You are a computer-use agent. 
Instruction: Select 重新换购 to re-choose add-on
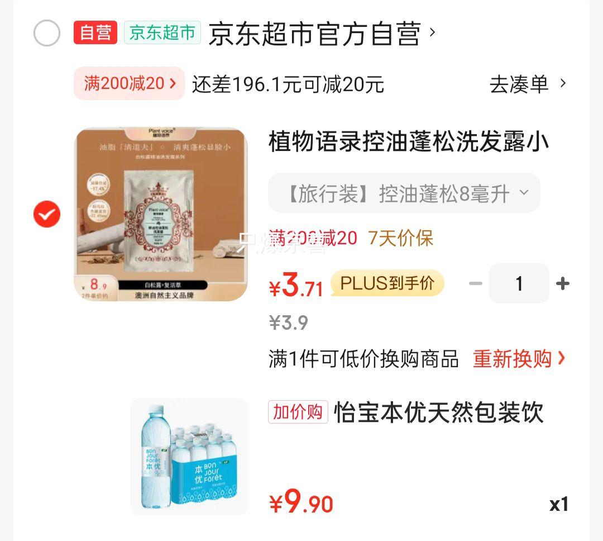[x=519, y=359]
